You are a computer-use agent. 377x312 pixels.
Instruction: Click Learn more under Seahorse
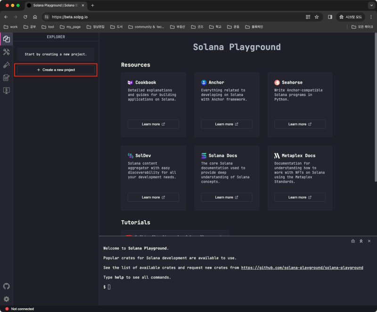pyautogui.click(x=300, y=124)
